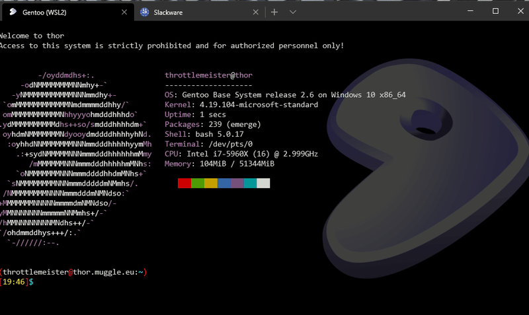Click the Memory: 104MiB / 51344MiB line

(220, 164)
